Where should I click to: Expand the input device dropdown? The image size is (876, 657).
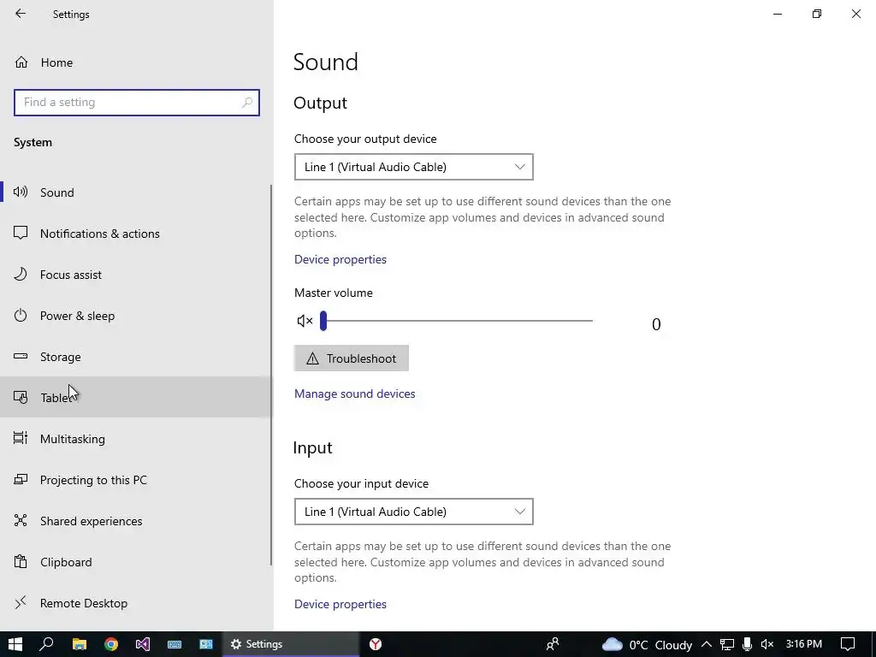coord(413,512)
